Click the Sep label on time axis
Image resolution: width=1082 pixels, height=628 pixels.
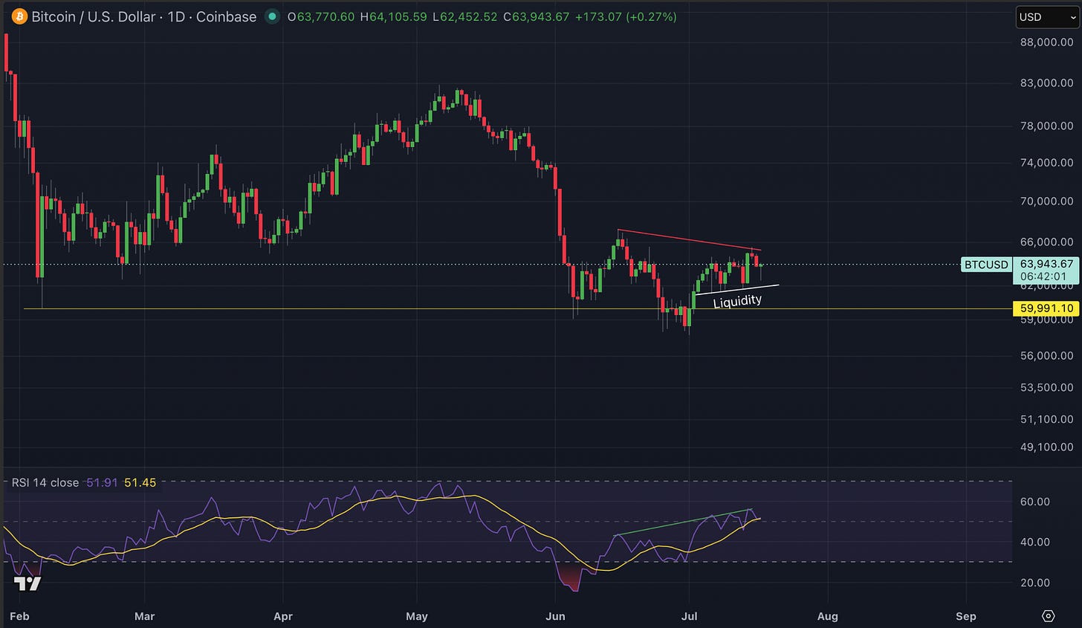click(x=965, y=616)
